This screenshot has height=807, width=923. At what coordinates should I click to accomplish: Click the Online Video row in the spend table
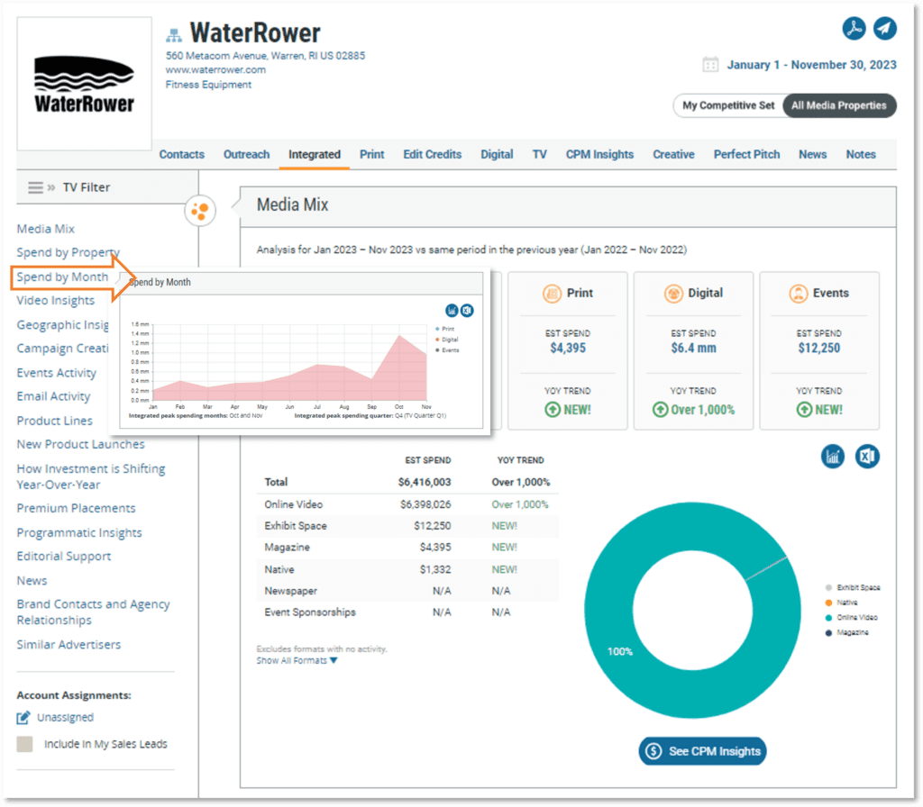[x=407, y=504]
